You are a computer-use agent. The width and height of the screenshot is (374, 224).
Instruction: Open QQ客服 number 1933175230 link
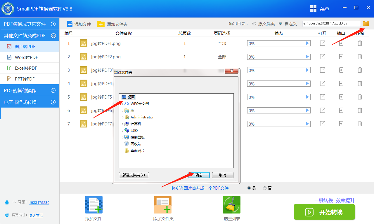(x=39, y=202)
